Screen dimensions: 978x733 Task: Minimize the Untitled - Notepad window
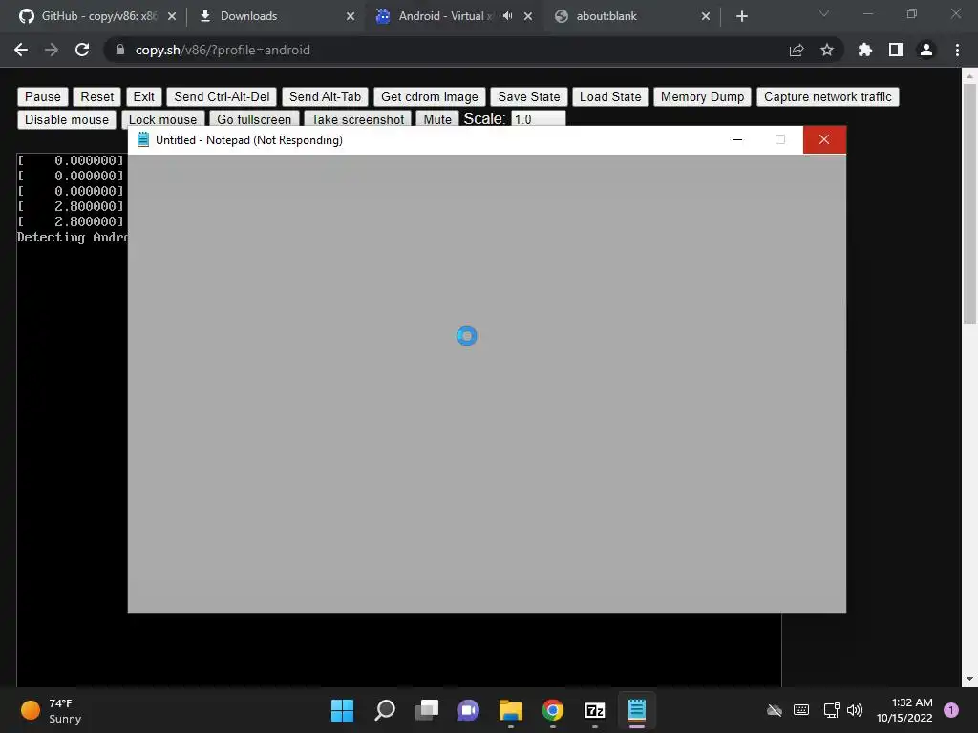(737, 139)
